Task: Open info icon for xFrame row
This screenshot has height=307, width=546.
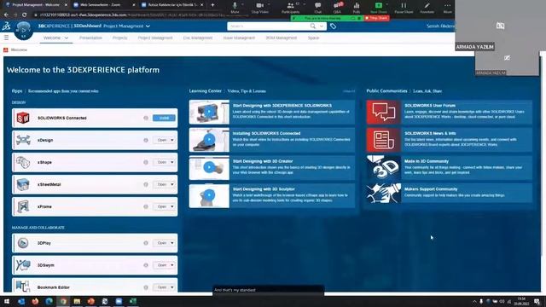Action: 146,206
